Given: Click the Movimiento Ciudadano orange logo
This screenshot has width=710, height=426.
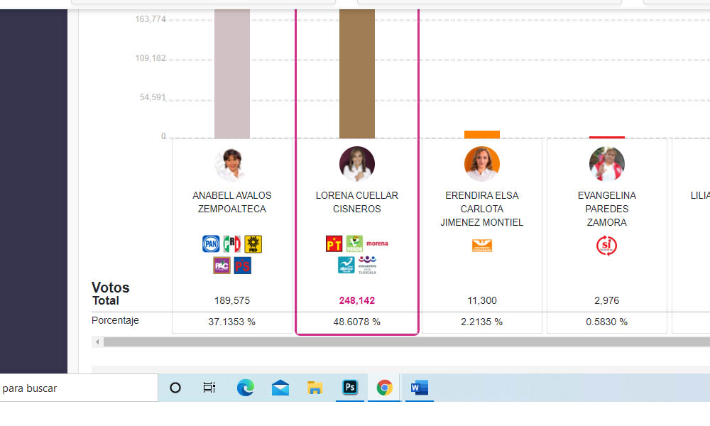Looking at the screenshot, I should (482, 246).
